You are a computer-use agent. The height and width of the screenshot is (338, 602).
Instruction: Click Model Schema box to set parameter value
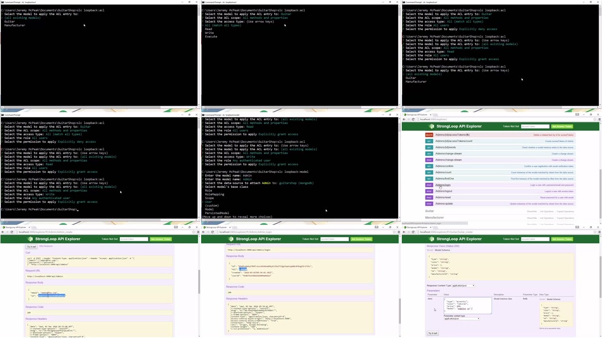(557, 314)
